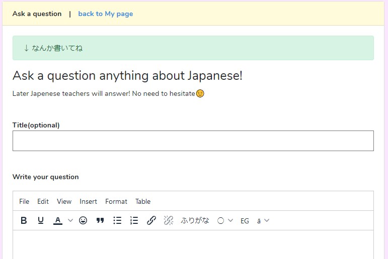Insert a bulleted list

click(x=117, y=220)
